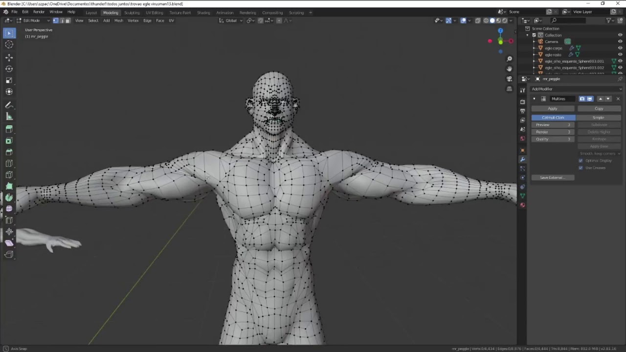Open the viewport editor type dropdown

point(9,21)
